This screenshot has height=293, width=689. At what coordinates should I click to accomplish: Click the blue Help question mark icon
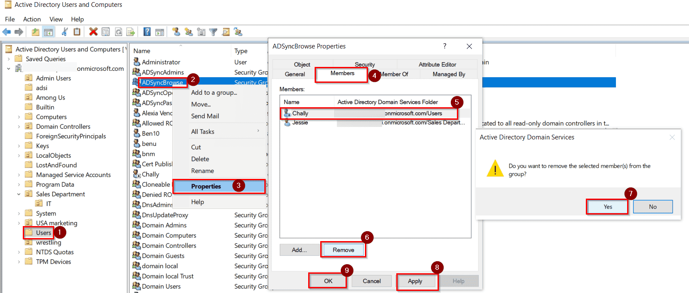(147, 32)
